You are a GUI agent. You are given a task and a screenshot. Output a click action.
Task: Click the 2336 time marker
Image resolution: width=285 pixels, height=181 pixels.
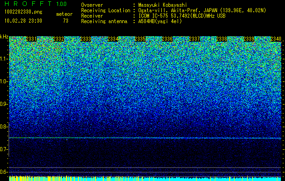(167, 39)
